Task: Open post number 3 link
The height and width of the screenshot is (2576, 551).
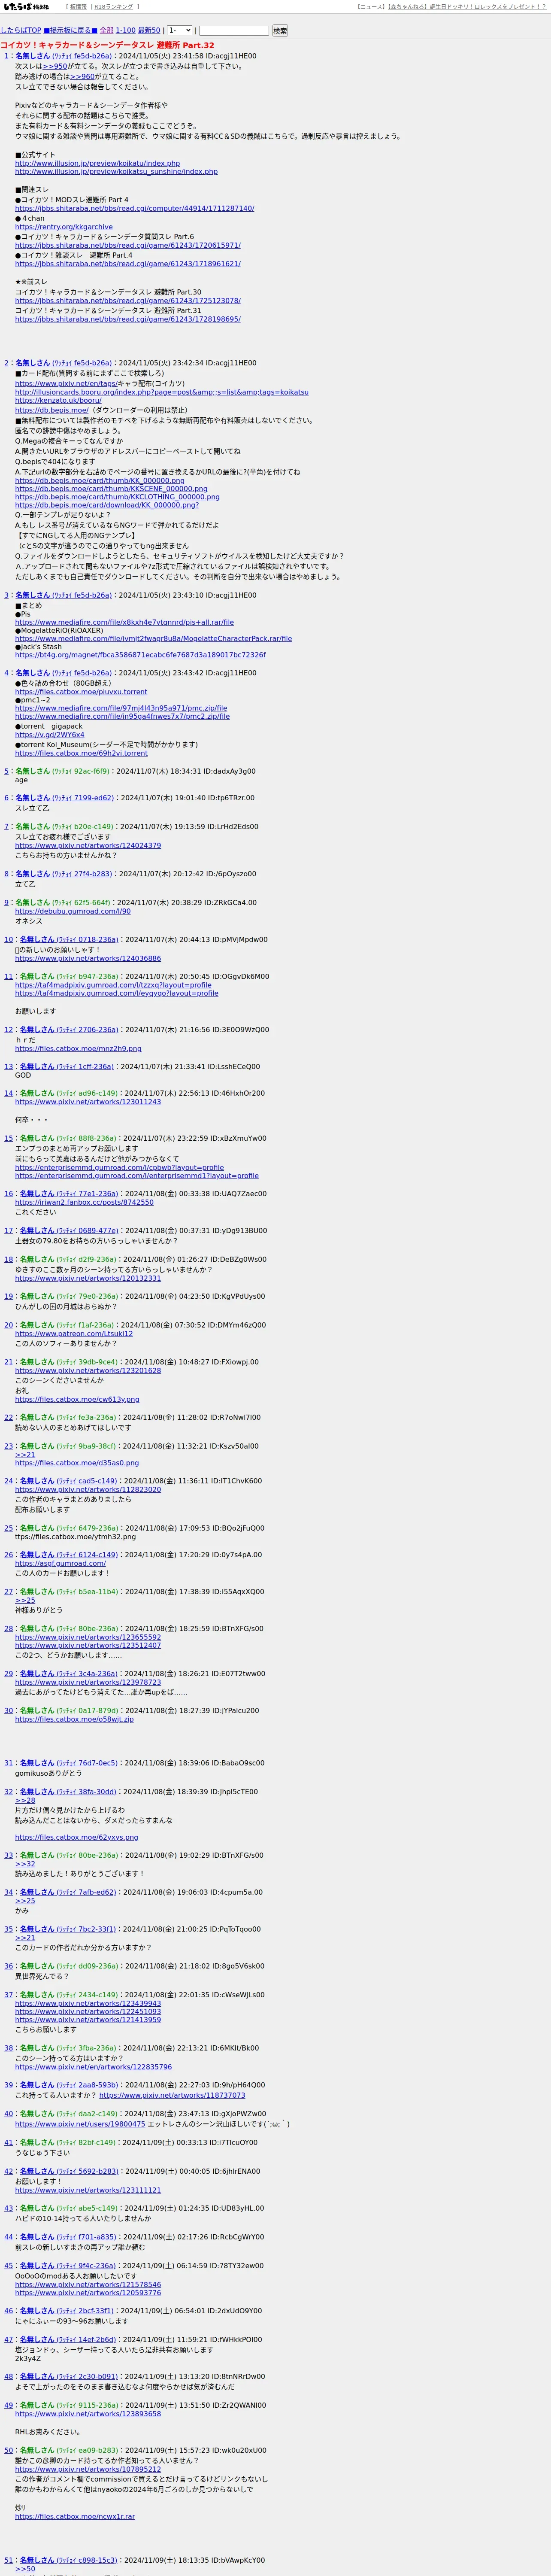Action: pos(6,595)
